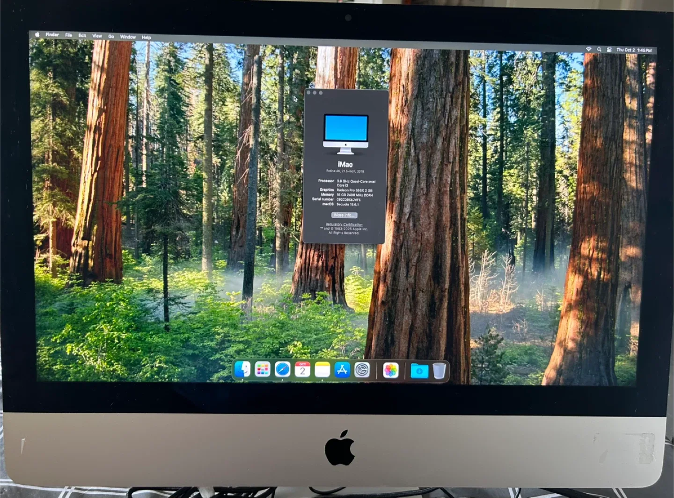The image size is (674, 498).
Task: Open the Trash
Action: (438, 370)
